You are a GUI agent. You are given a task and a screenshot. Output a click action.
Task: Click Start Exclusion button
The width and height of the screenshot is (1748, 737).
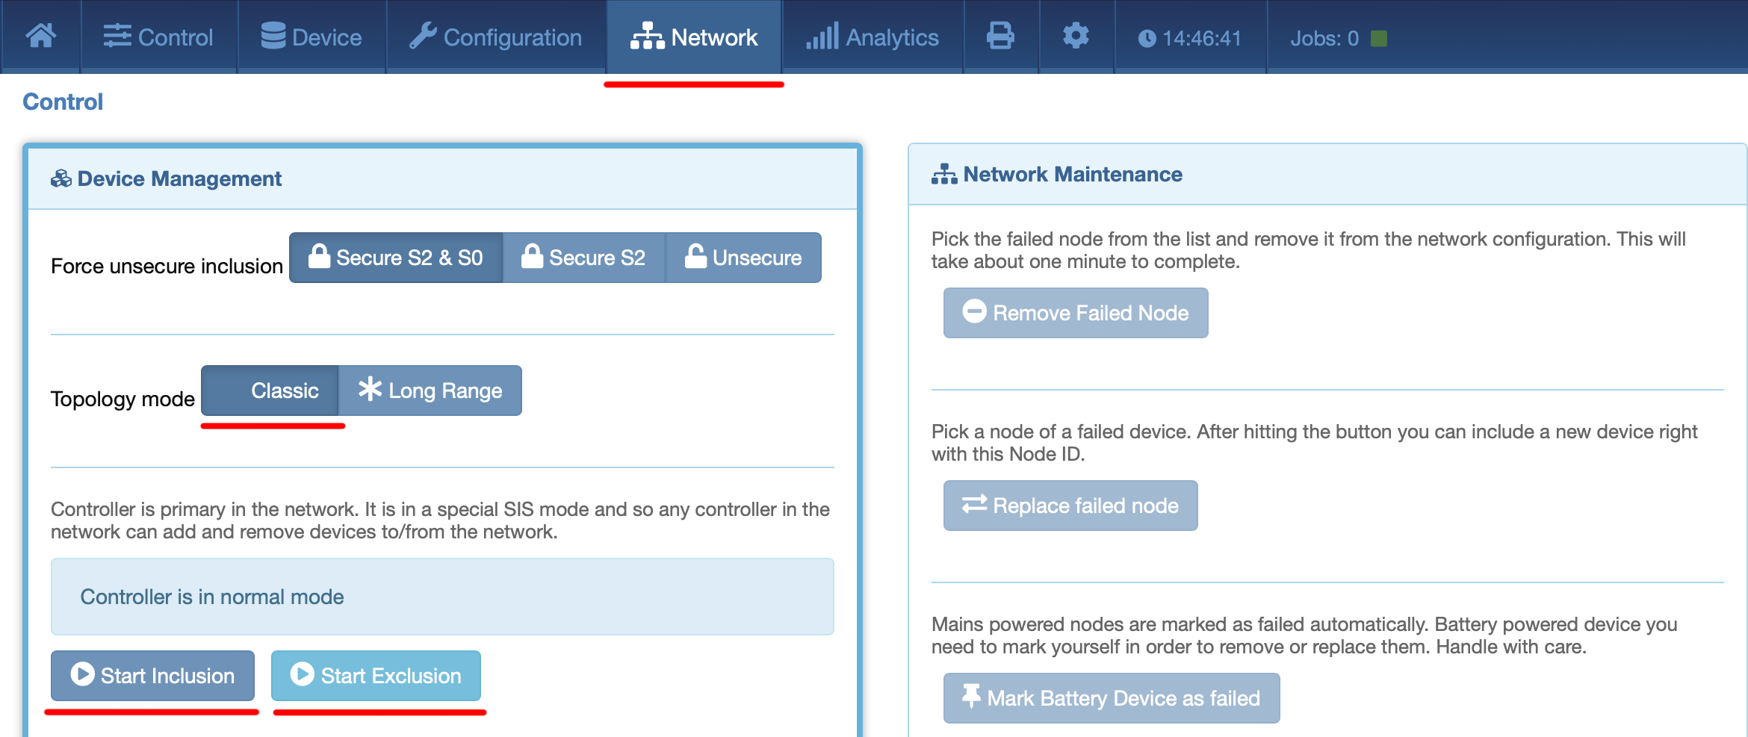click(376, 676)
